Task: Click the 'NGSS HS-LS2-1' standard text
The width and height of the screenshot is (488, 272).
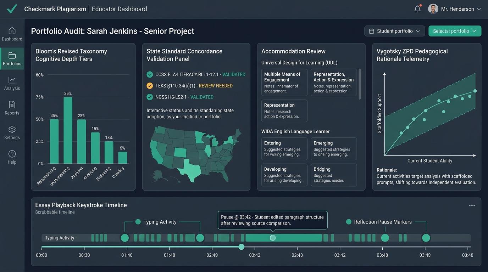Action: [x=172, y=97]
